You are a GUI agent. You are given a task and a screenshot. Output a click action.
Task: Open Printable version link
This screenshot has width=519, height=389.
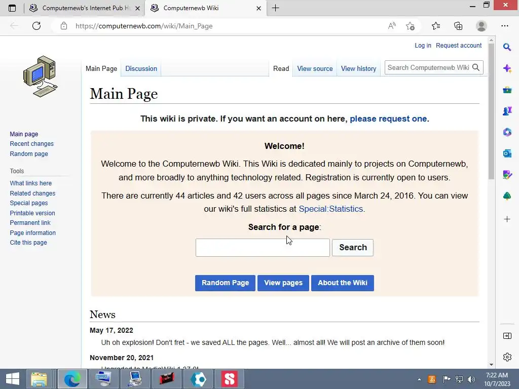coord(32,213)
